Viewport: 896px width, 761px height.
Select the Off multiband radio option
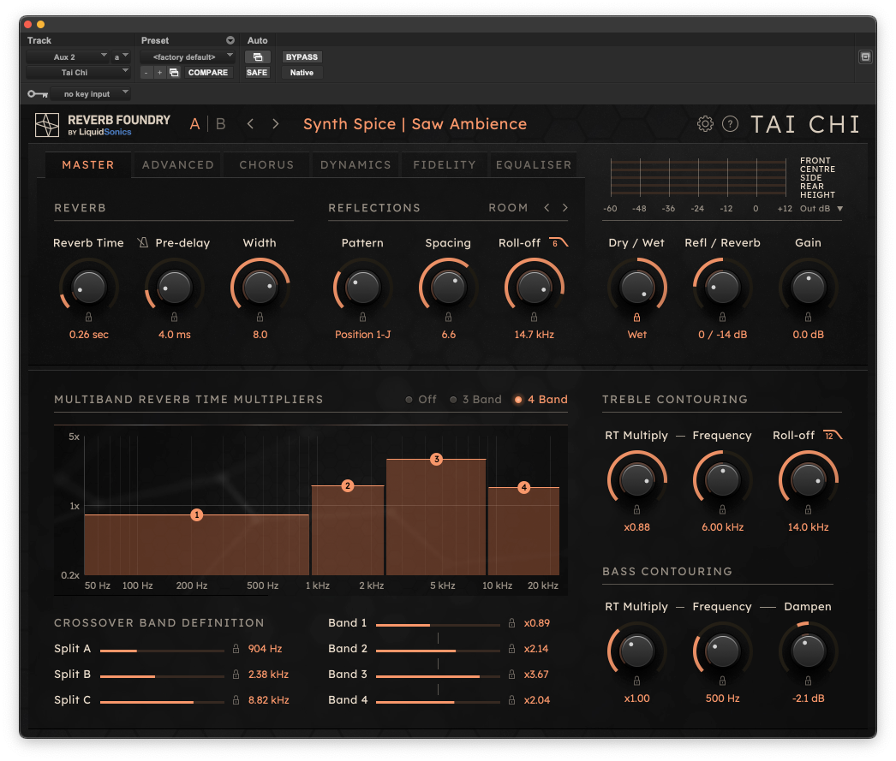(x=421, y=400)
